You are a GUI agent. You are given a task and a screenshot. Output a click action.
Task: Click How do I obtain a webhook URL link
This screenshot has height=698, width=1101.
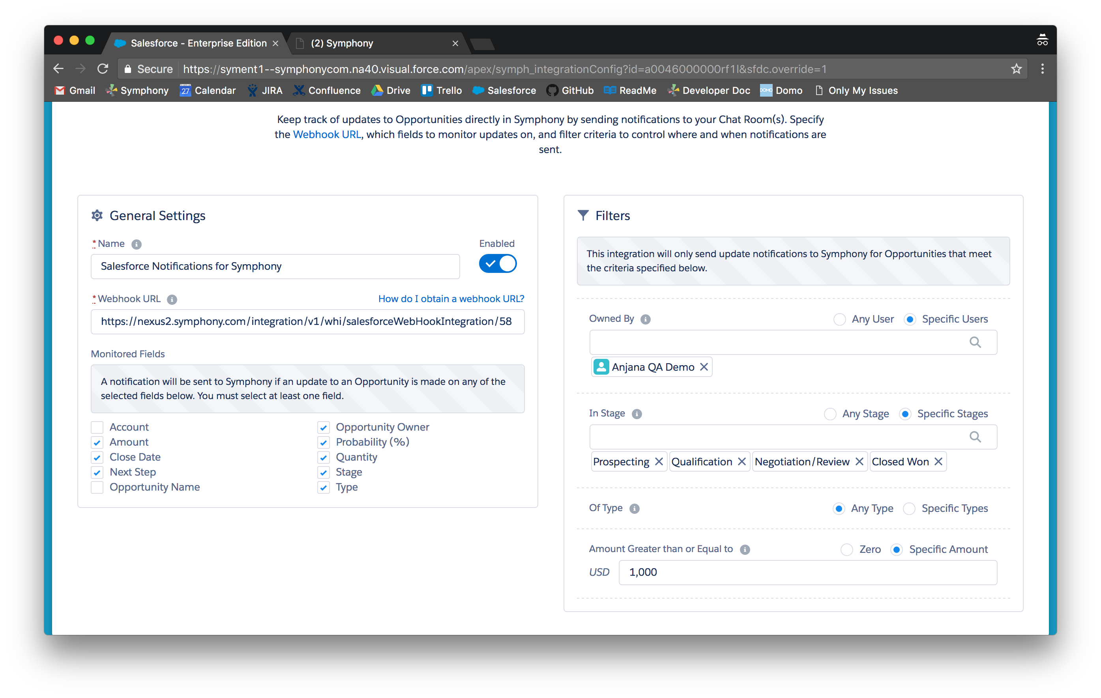click(438, 299)
